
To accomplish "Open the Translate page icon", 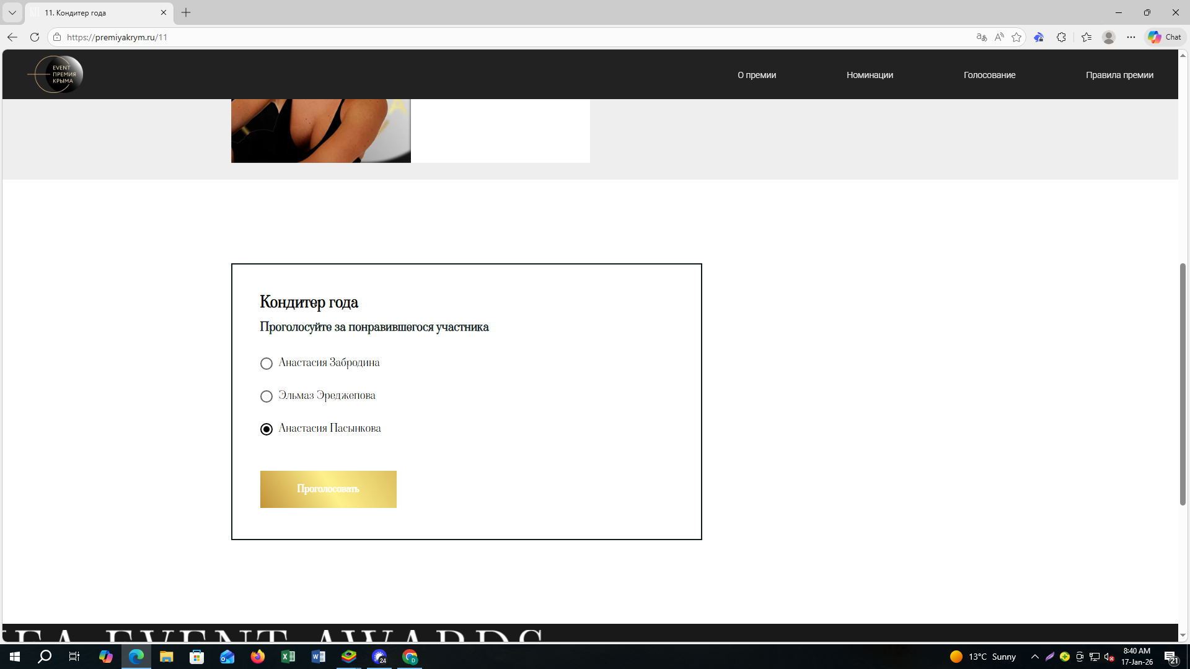I will (x=981, y=37).
